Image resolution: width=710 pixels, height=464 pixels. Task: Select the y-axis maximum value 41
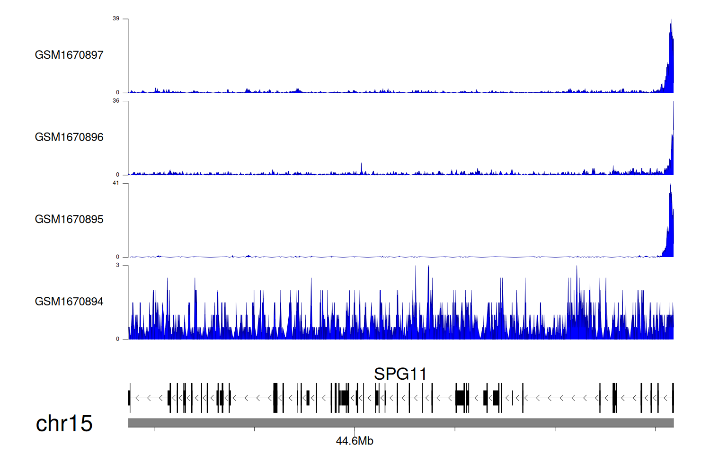coord(116,183)
